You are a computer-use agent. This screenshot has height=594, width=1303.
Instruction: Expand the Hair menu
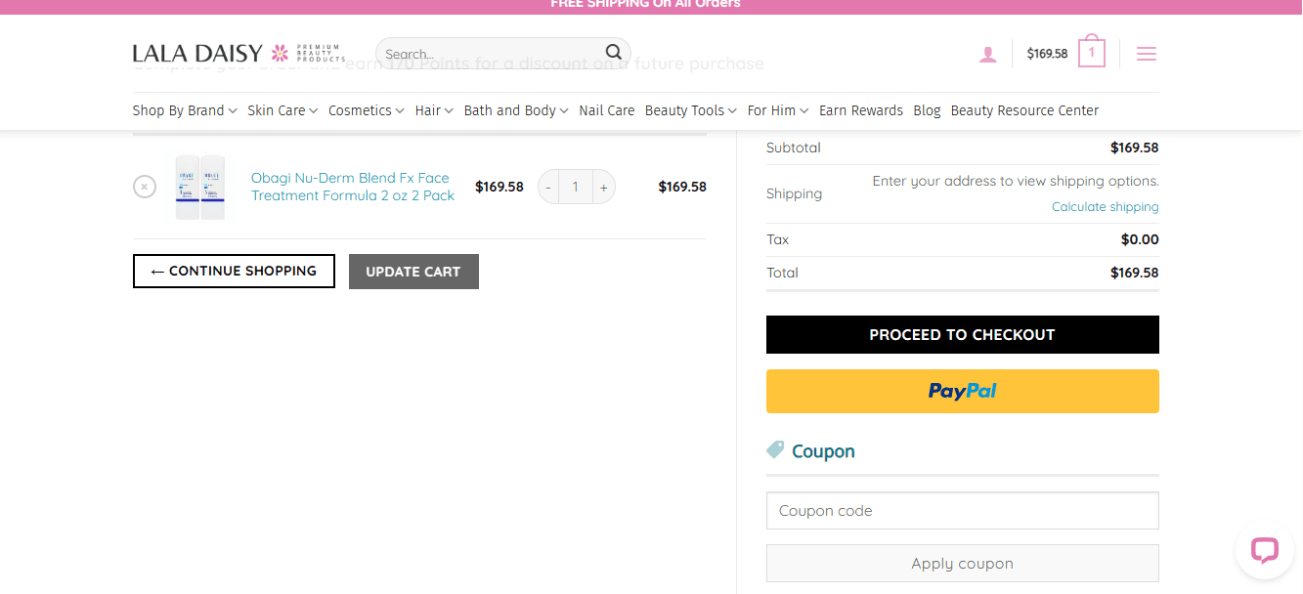[434, 110]
